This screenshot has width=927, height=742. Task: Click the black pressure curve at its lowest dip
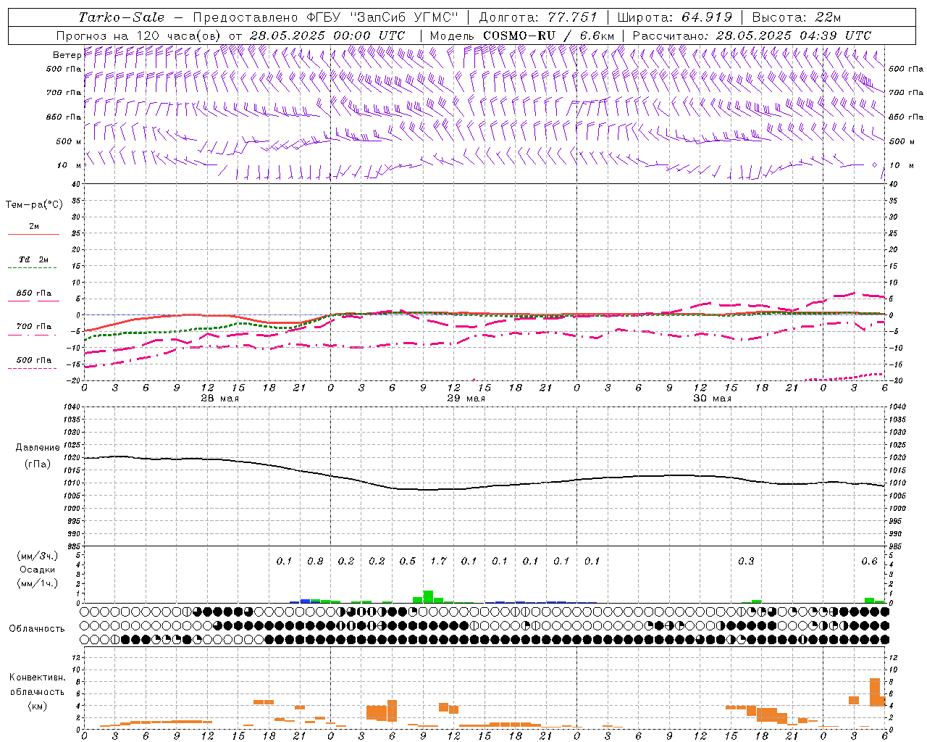(x=427, y=490)
